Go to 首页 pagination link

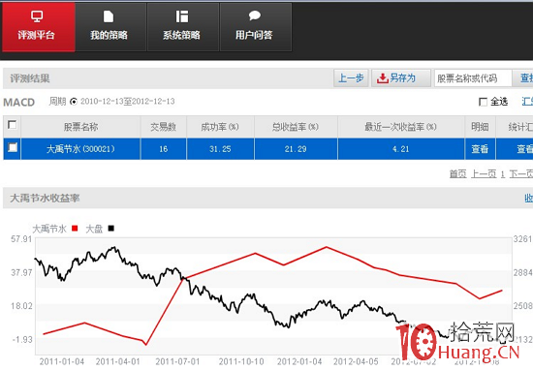click(x=457, y=174)
